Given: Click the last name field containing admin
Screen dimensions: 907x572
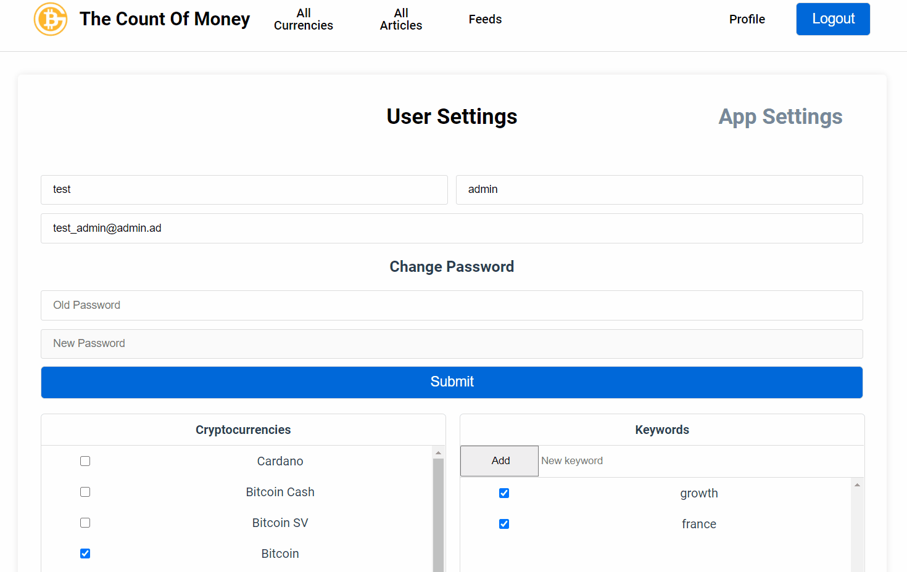Looking at the screenshot, I should [x=659, y=190].
